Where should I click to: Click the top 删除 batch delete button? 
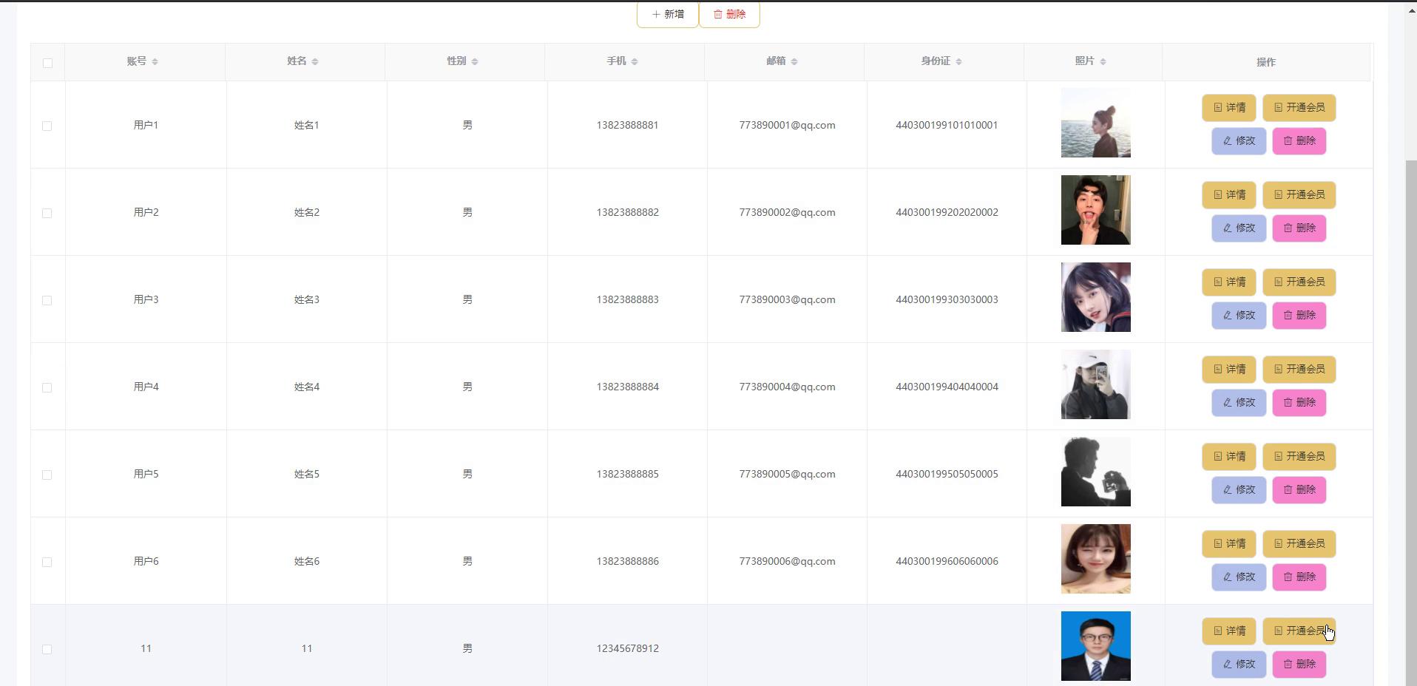(729, 14)
